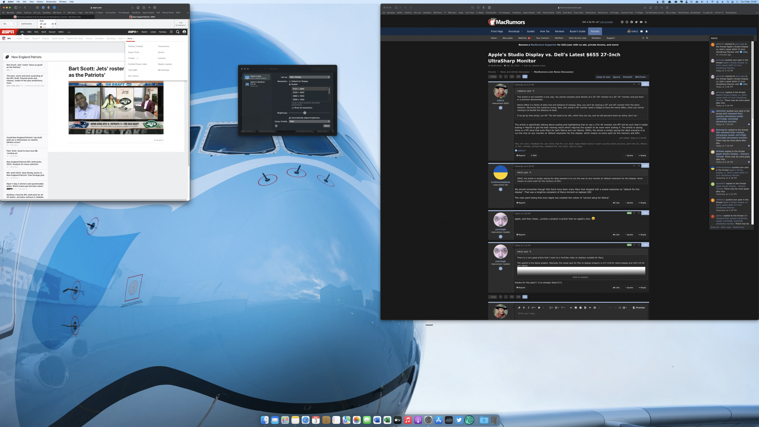Open Stocks app from the Dock

point(449,420)
